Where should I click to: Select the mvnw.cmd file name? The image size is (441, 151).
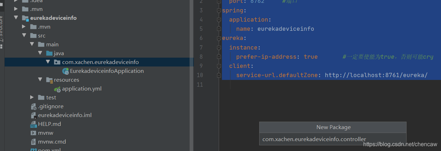click(x=52, y=141)
